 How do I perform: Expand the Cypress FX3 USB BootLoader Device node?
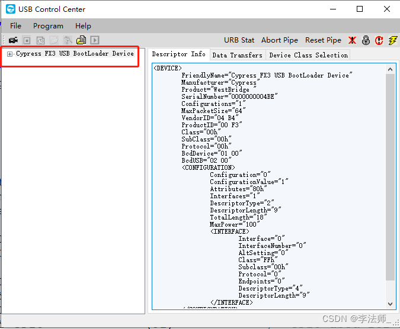(x=9, y=54)
